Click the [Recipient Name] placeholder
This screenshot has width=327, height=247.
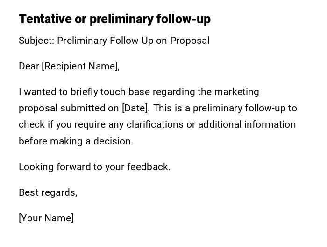pyautogui.click(x=80, y=66)
